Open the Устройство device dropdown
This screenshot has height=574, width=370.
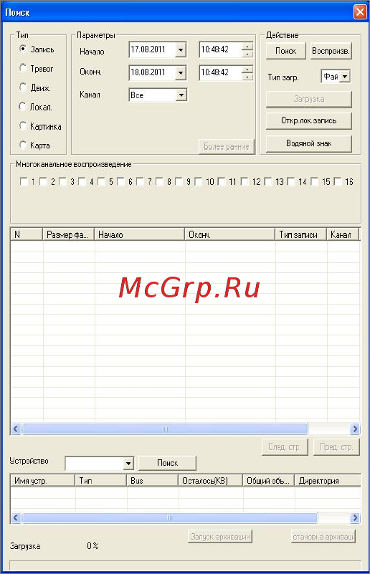coord(128,464)
